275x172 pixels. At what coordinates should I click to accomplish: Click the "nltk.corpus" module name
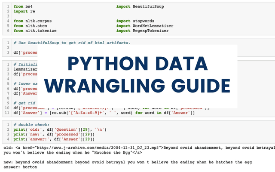pyautogui.click(x=38, y=21)
